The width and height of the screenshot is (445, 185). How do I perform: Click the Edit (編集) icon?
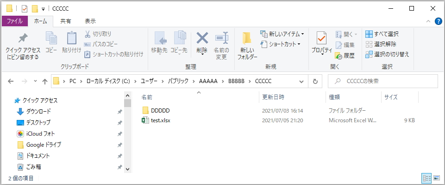pos(338,45)
